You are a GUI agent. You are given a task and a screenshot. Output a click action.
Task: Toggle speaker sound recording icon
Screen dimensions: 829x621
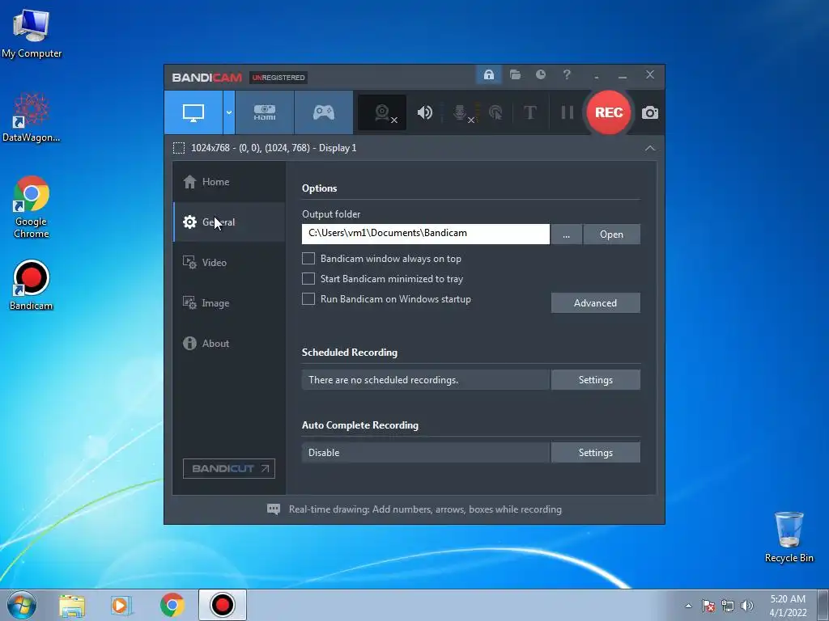[x=424, y=112]
